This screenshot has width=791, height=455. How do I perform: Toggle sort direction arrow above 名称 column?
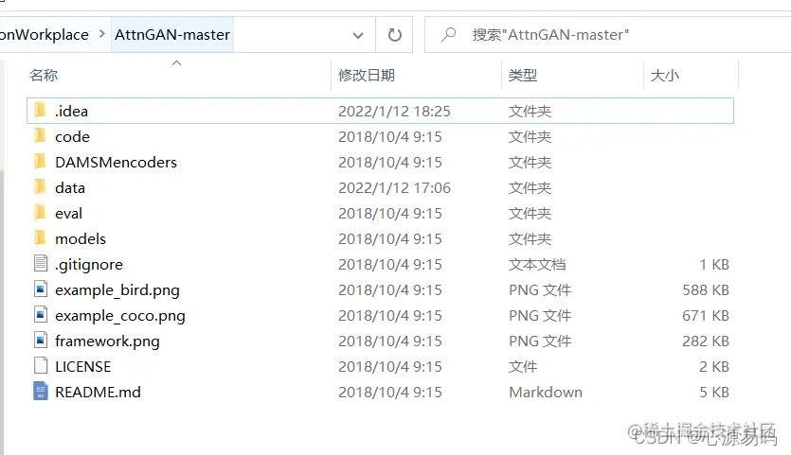point(176,63)
